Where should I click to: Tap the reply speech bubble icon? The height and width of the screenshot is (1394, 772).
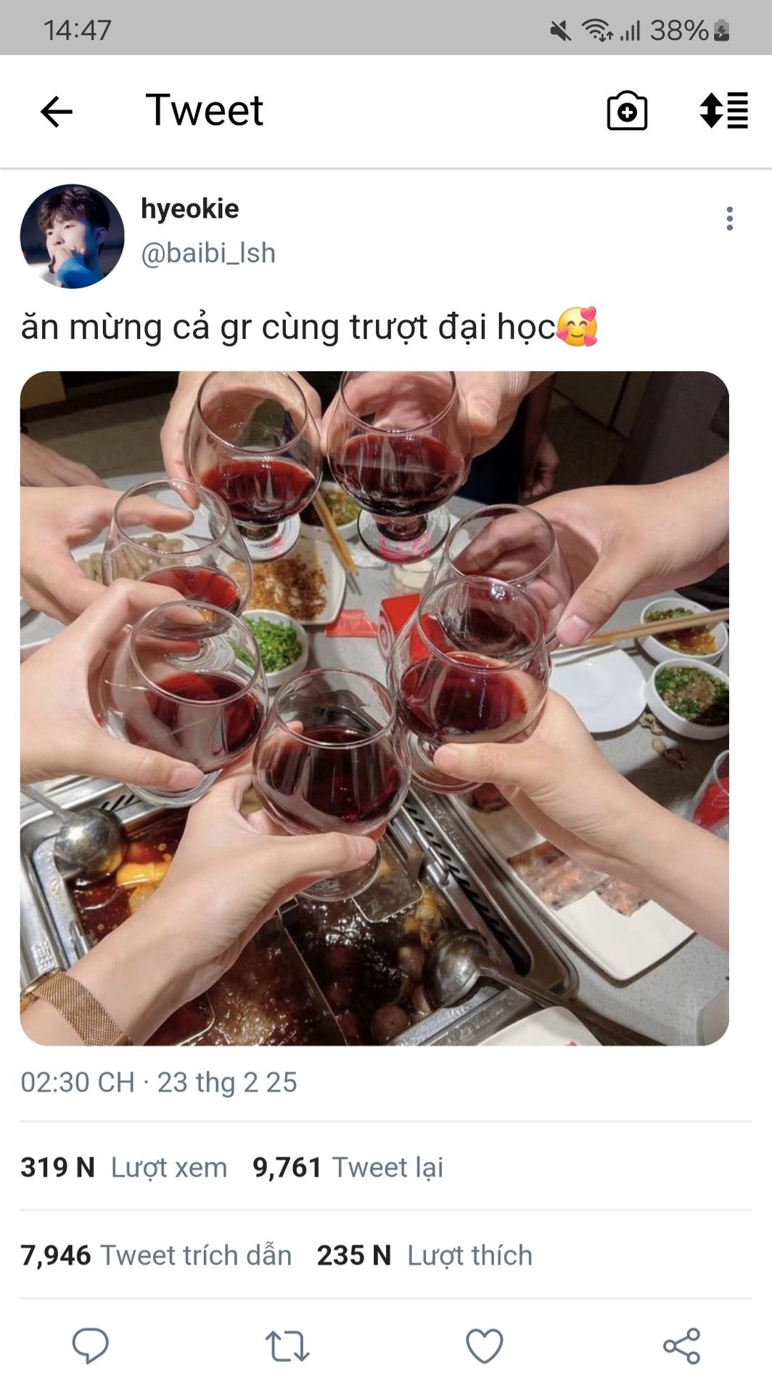click(91, 1345)
